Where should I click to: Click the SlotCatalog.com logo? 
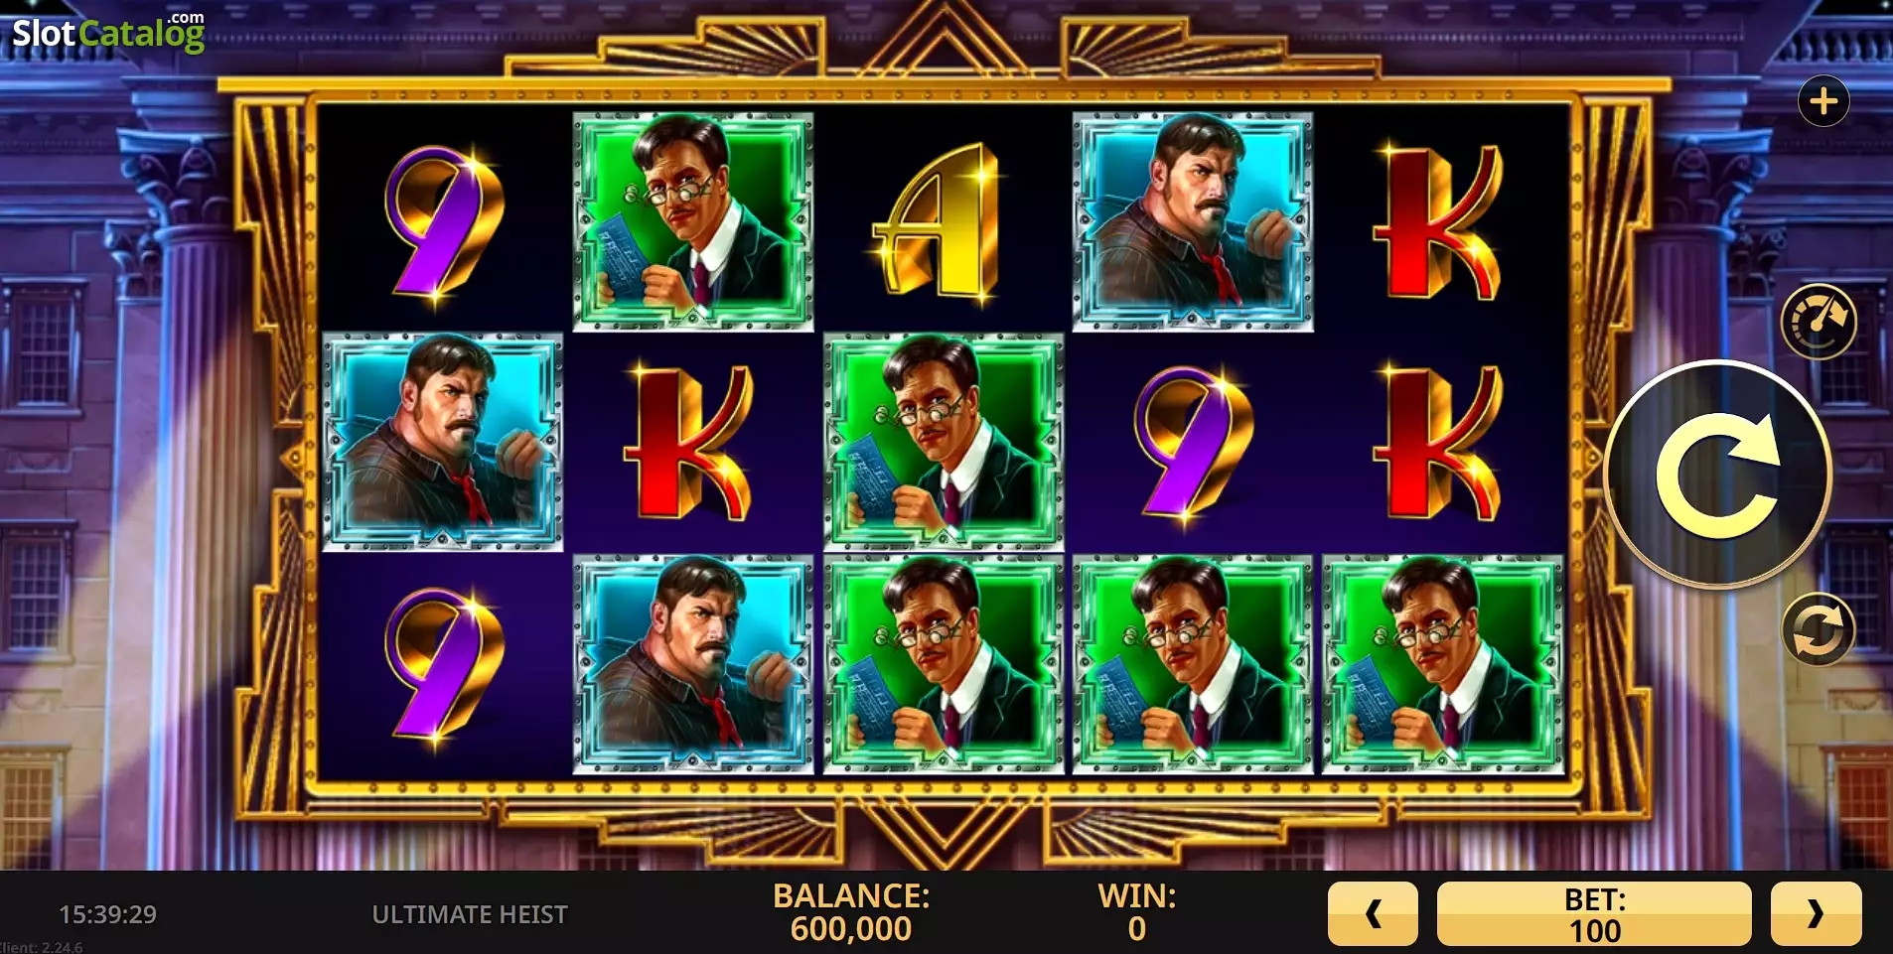click(x=108, y=32)
